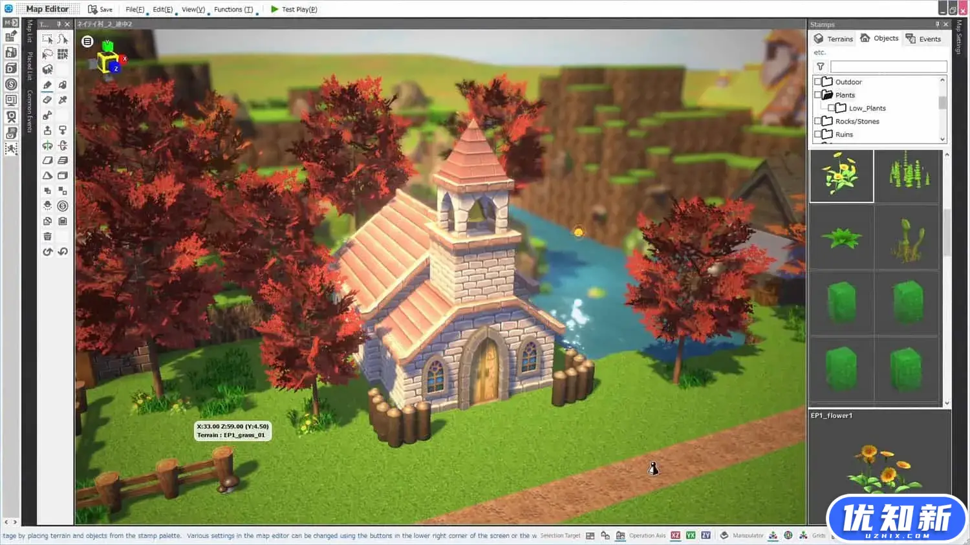Select the Eraser tool
The height and width of the screenshot is (545, 970).
(x=47, y=100)
